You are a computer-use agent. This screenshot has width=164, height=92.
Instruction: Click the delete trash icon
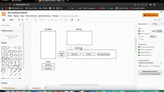click(36, 20)
